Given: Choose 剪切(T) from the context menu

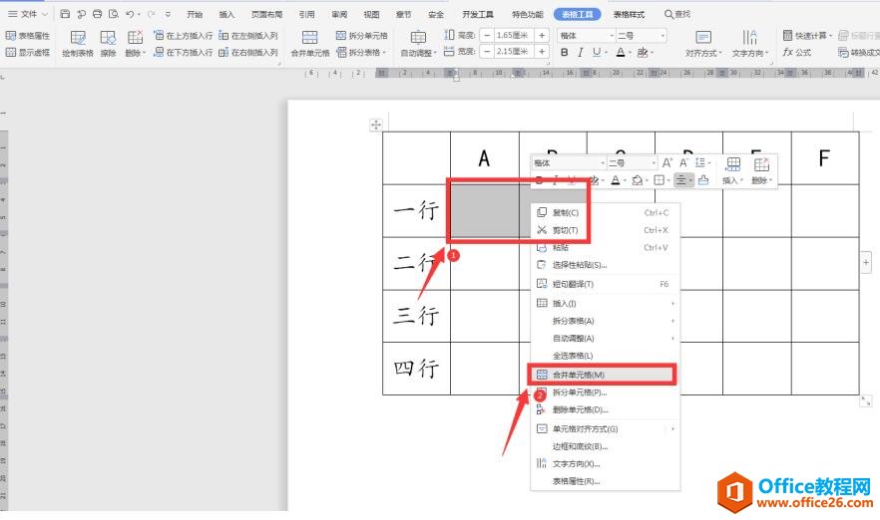Looking at the screenshot, I should coord(604,230).
